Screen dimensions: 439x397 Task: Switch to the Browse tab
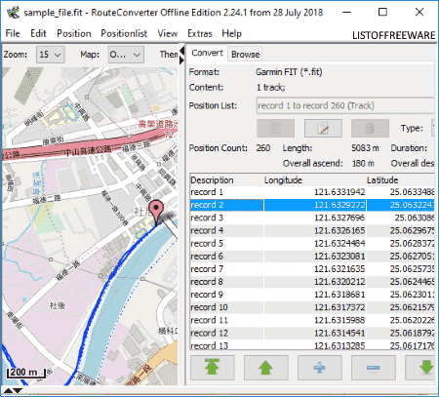(245, 55)
